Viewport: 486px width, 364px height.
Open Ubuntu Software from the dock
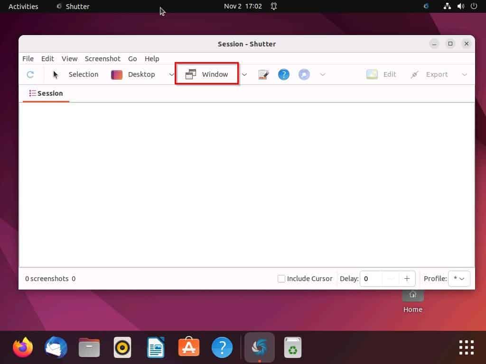point(189,346)
